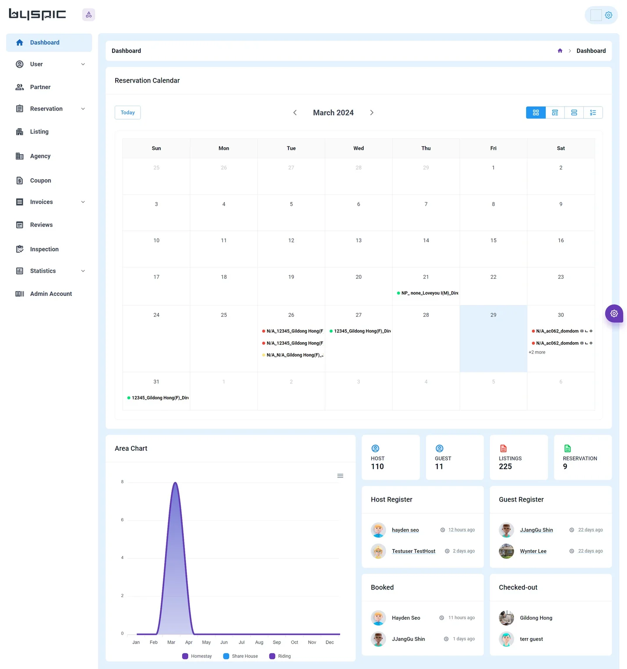Click the Reservation clipboard icon
The image size is (627, 669).
pyautogui.click(x=20, y=109)
